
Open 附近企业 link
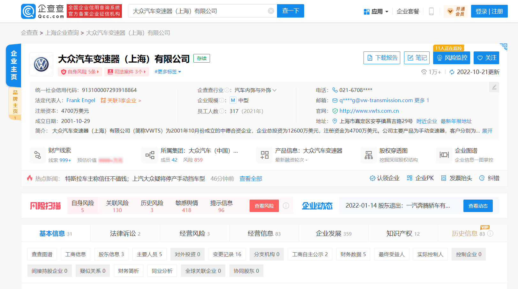point(427,121)
